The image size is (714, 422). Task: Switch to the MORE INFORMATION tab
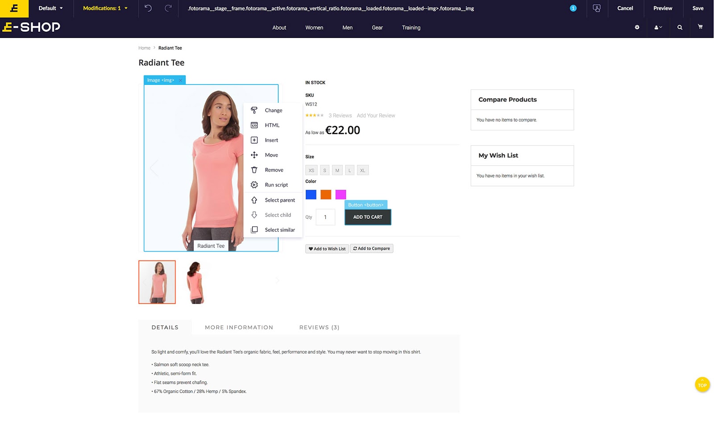point(239,327)
